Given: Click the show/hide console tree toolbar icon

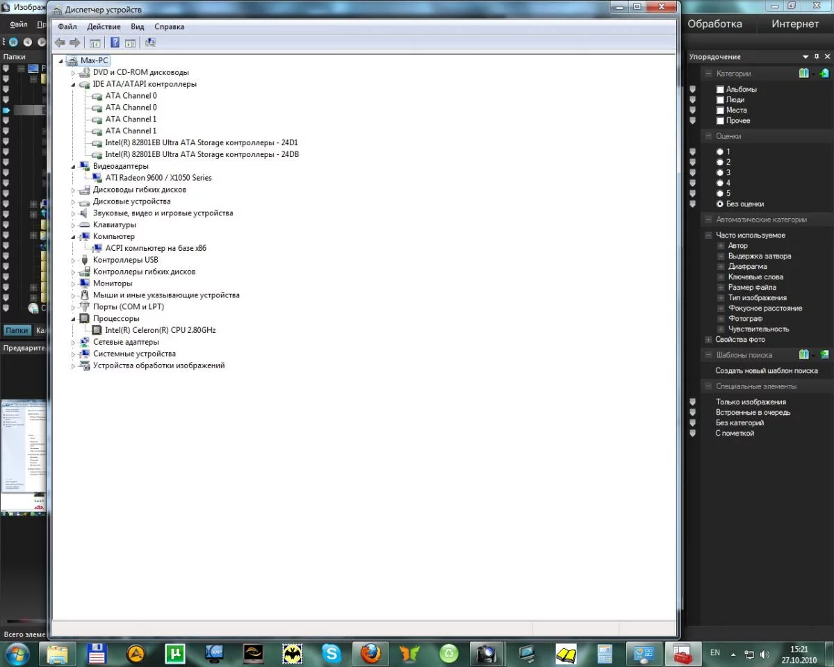Looking at the screenshot, I should click(x=95, y=42).
